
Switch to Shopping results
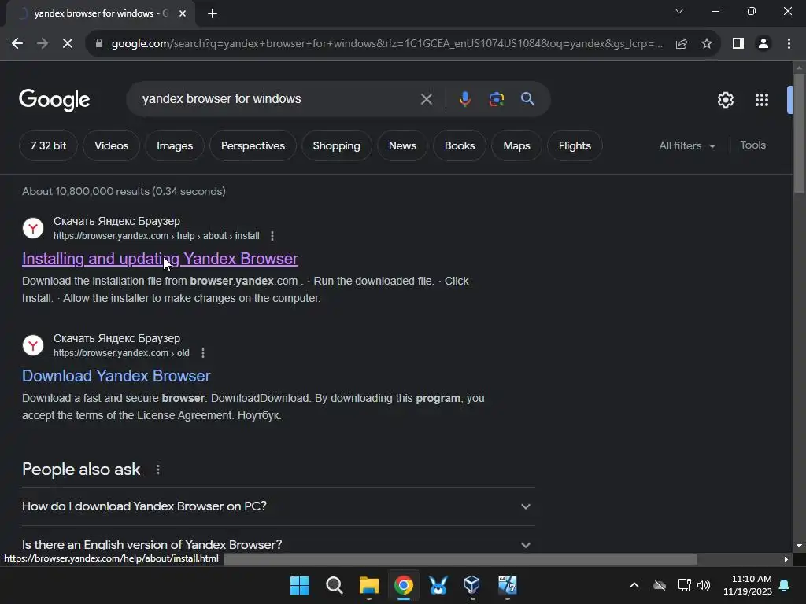[337, 145]
